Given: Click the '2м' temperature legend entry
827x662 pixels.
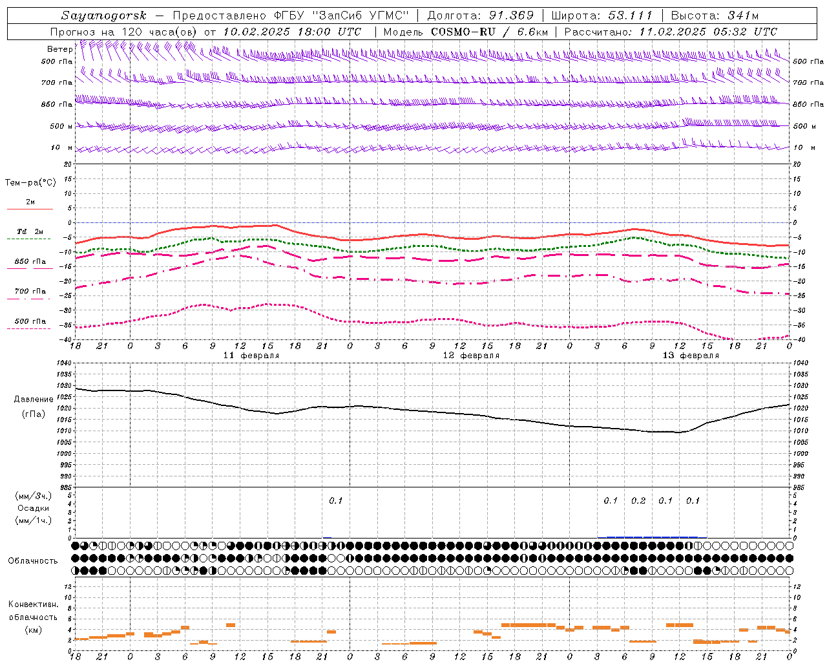Looking at the screenshot, I should pos(30,202).
